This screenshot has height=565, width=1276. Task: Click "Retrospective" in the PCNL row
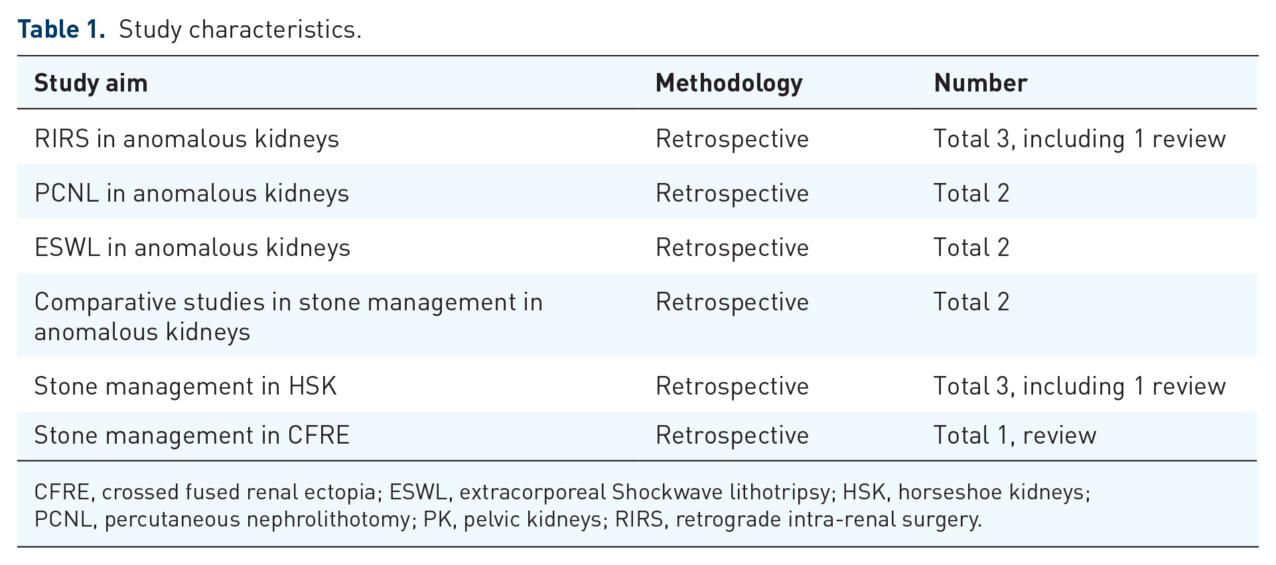coord(732,194)
